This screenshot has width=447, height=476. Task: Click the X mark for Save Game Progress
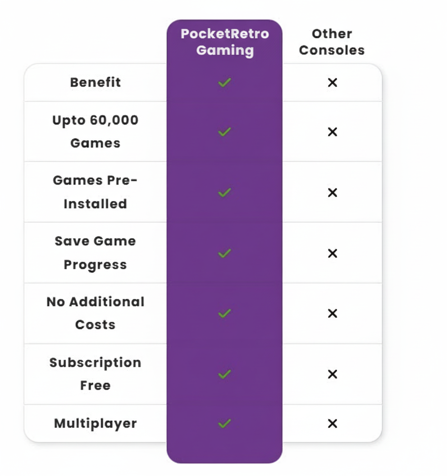click(333, 253)
